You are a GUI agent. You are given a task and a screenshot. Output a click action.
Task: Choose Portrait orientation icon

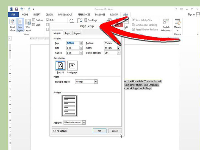[60, 66]
